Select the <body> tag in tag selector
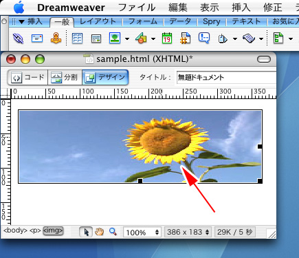The width and height of the screenshot is (299, 258). [x=15, y=230]
